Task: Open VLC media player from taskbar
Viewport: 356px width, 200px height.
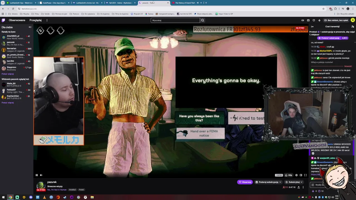Action: [x=44, y=197]
